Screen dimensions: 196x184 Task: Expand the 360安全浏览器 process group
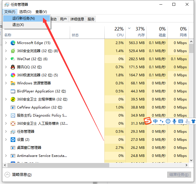click(6, 51)
